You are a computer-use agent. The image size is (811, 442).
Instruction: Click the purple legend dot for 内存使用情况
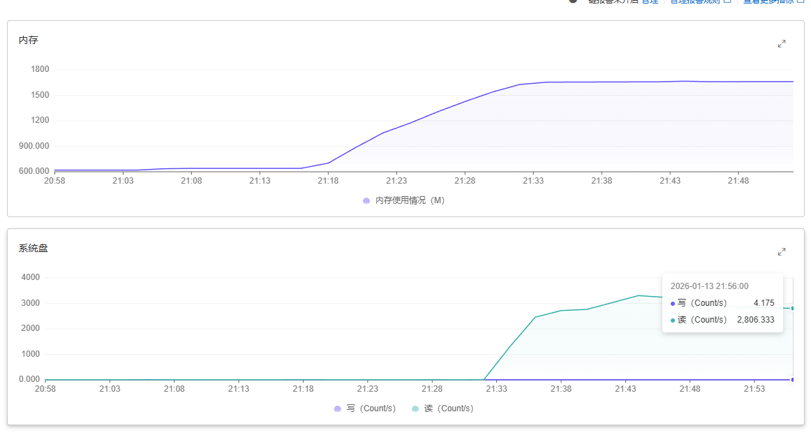click(x=366, y=200)
